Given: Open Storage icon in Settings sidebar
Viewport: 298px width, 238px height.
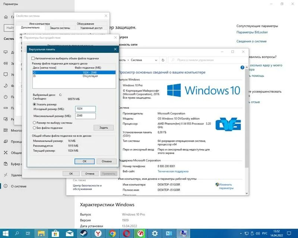Looking at the screenshot, I should [x=6, y=108].
